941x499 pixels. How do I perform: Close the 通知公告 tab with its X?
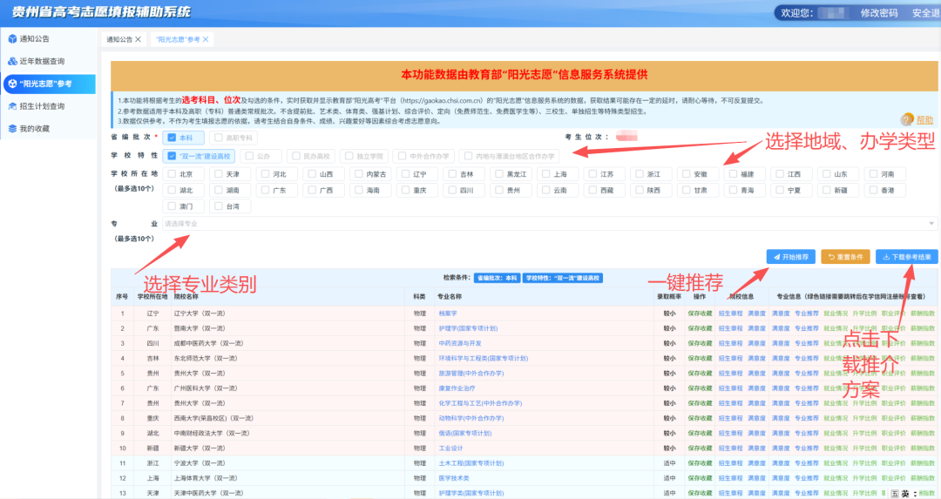click(x=138, y=39)
